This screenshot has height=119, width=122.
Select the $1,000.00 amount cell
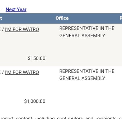pos(35,101)
